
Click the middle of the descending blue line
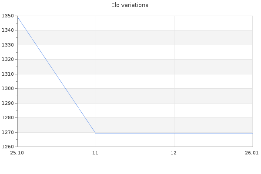(57, 75)
